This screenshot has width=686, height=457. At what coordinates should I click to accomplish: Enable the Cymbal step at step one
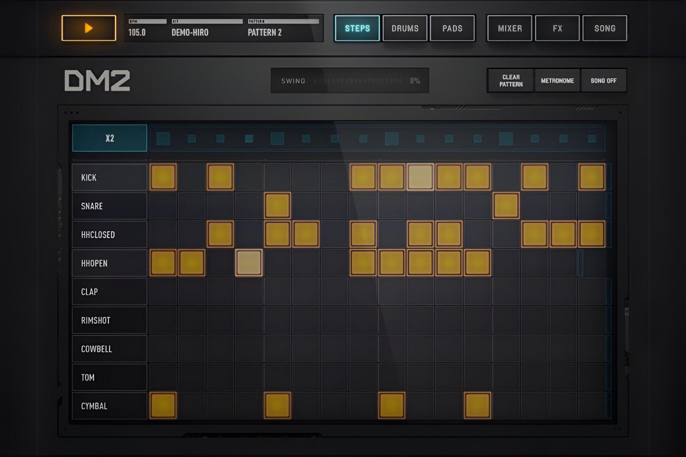tap(163, 406)
